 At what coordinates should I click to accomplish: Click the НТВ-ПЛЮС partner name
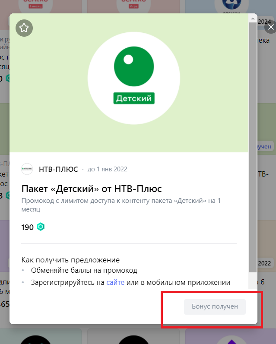tap(58, 169)
